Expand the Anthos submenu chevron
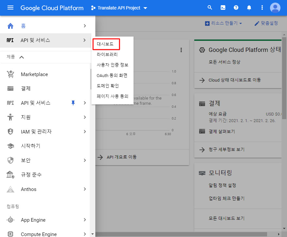 pyautogui.click(x=85, y=189)
